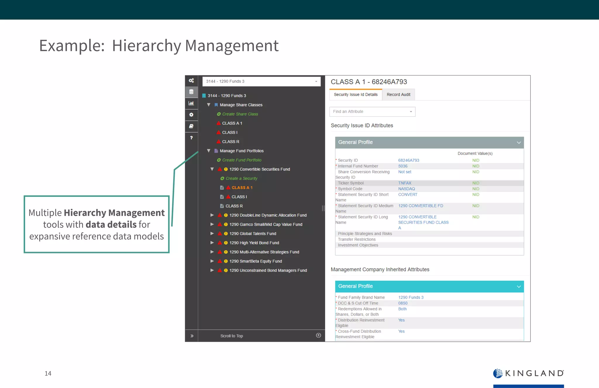
Task: Open the bar chart sidebar icon
Action: 191,103
